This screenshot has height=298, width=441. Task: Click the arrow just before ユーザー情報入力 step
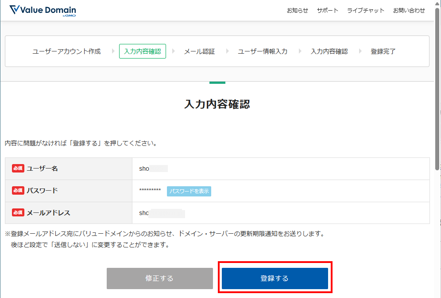click(228, 51)
